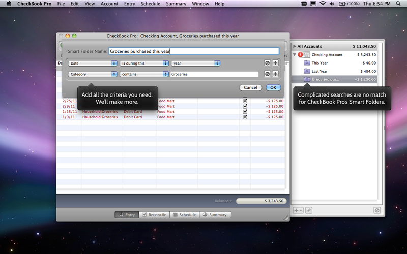Click the Groceries pur... smart folder icon
The width and height of the screenshot is (407, 254).
307,80
